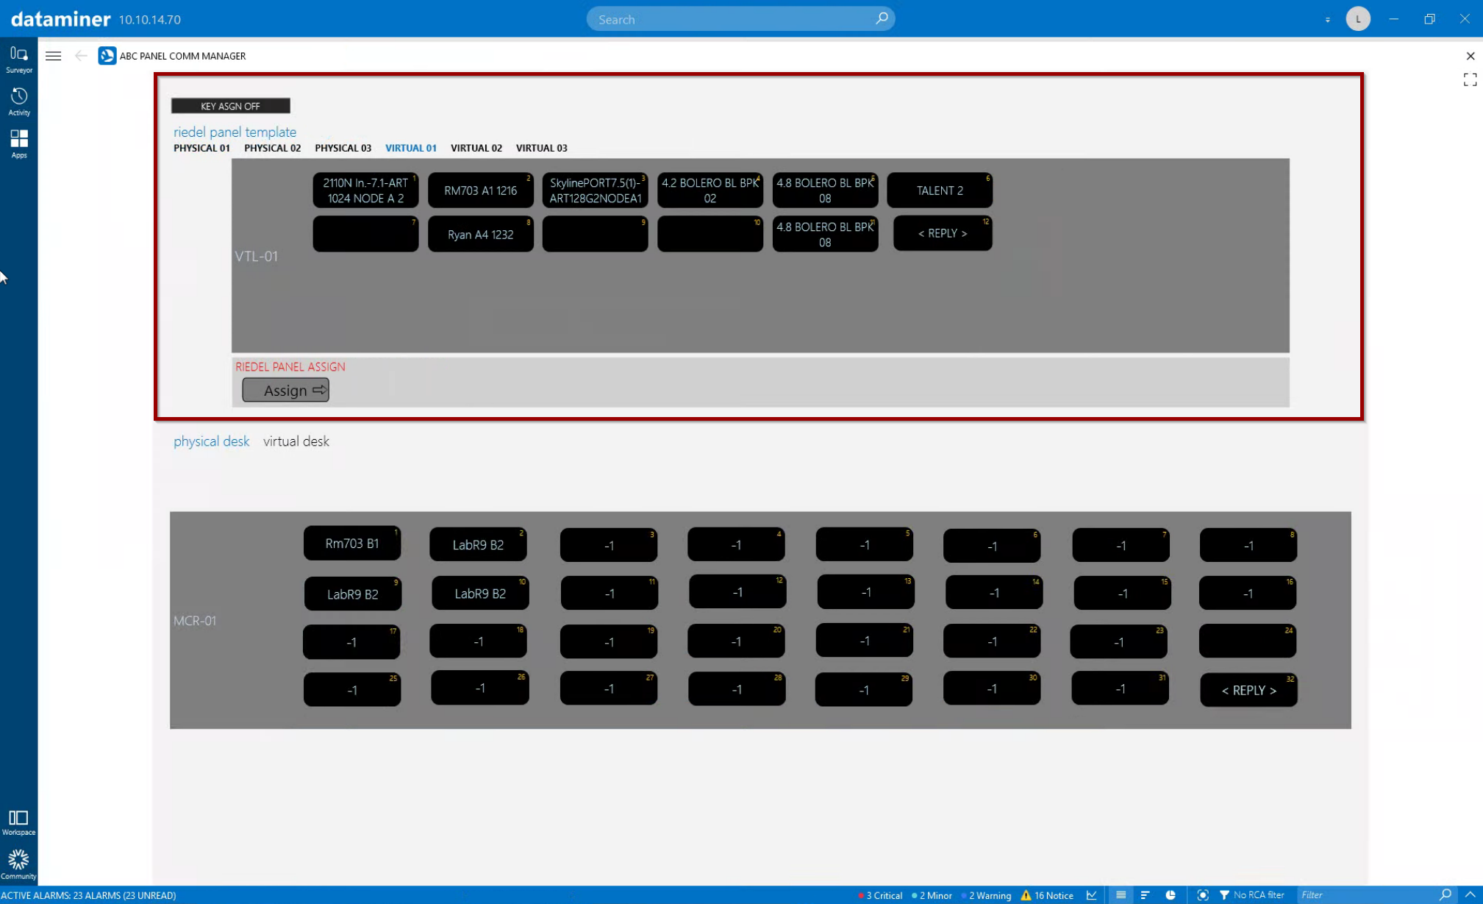The height and width of the screenshot is (904, 1483).
Task: Select the empty key number 7 on VTL-01
Action: click(365, 235)
